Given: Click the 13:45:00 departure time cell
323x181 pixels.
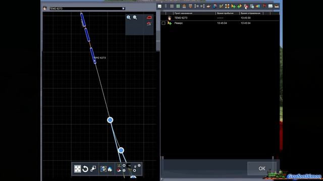Looking at the screenshot, I should [x=246, y=18].
